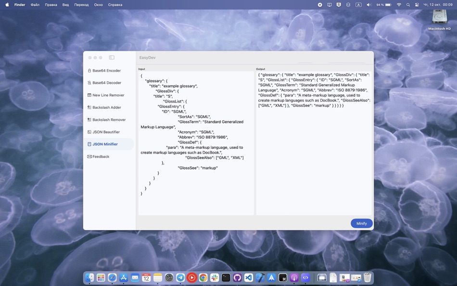Open Spotlight search
457x286 pixels.
pyautogui.click(x=408, y=5)
